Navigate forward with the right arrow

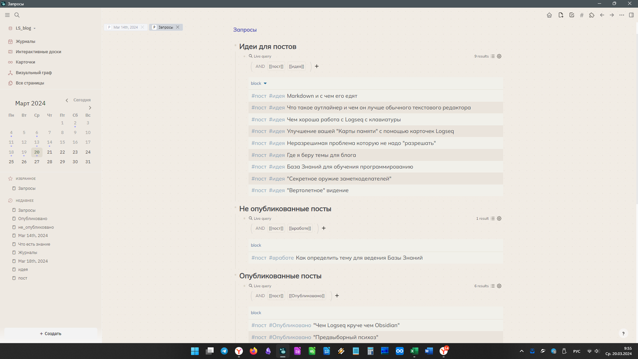pos(612,15)
